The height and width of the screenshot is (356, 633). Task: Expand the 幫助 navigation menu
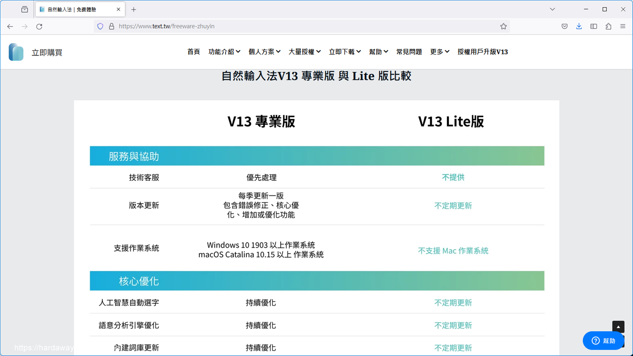[378, 52]
